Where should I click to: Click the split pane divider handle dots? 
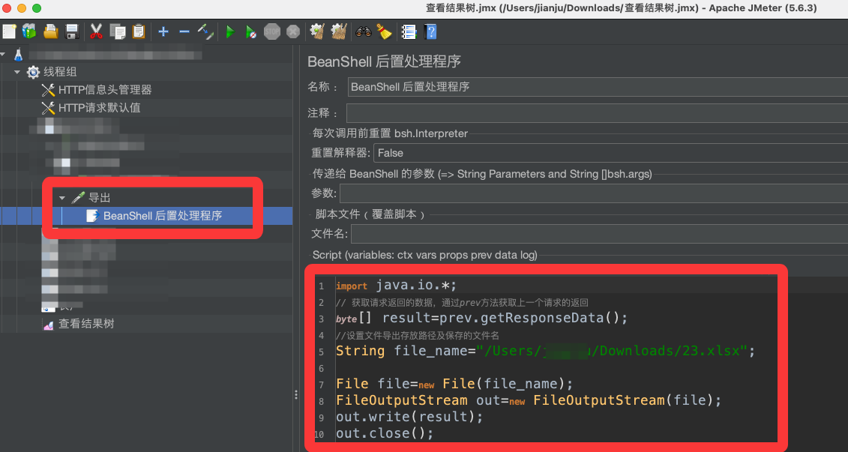point(296,395)
